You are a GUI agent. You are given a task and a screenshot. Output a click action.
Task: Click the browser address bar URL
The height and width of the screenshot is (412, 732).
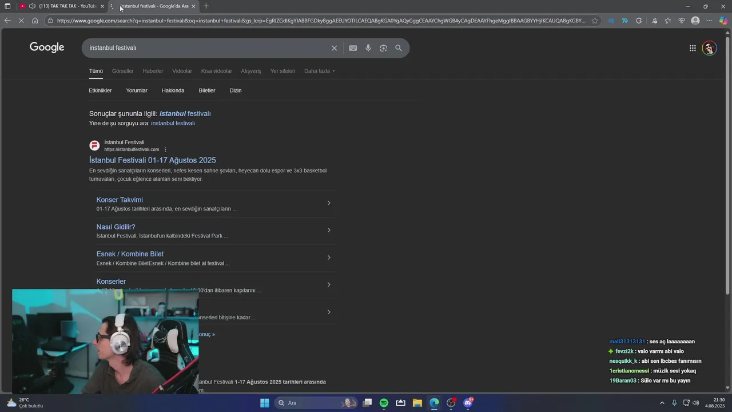coord(321,21)
